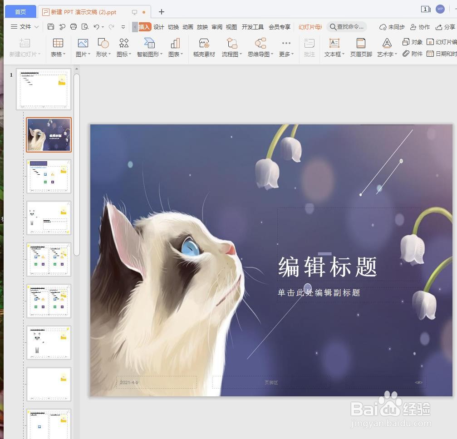Open the 会员专享 ribbon tab
457x439 pixels.
click(280, 27)
